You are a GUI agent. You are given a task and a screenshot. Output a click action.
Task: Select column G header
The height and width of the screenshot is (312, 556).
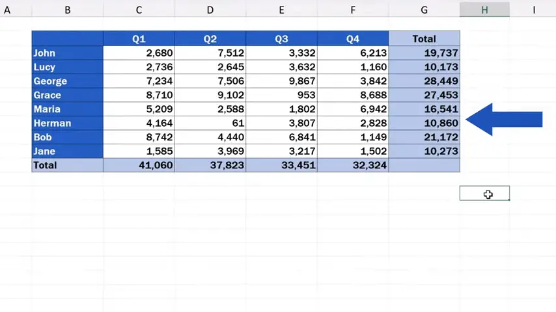424,10
